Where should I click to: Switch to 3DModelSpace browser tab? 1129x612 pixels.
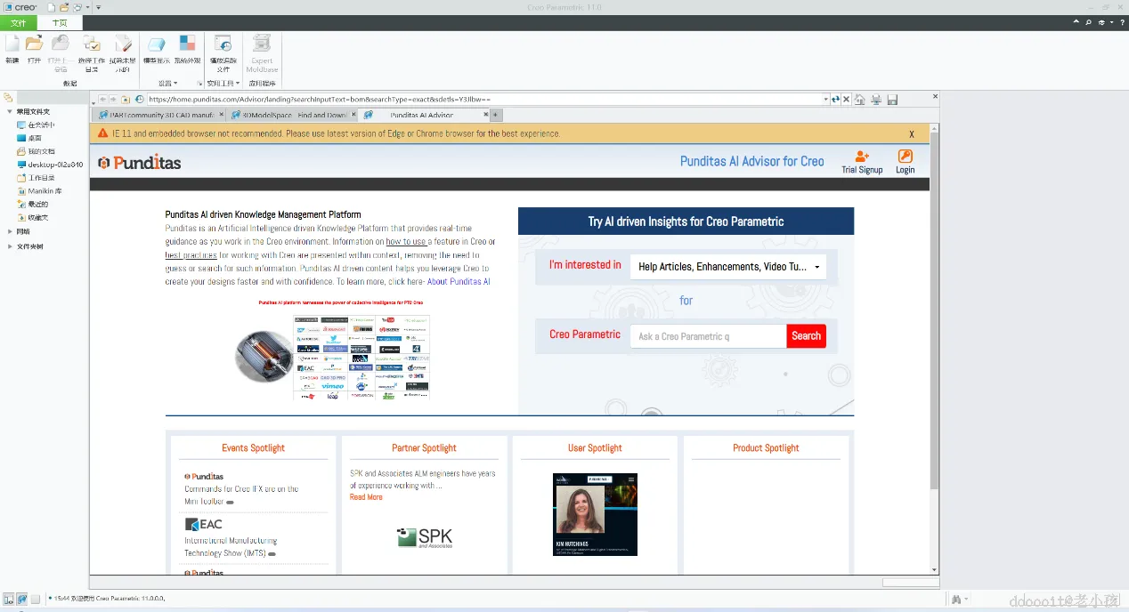click(291, 115)
